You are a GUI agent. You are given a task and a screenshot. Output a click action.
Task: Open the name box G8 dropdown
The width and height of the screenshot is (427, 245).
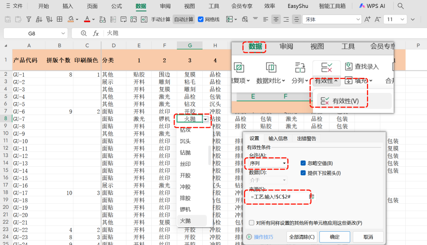point(63,33)
